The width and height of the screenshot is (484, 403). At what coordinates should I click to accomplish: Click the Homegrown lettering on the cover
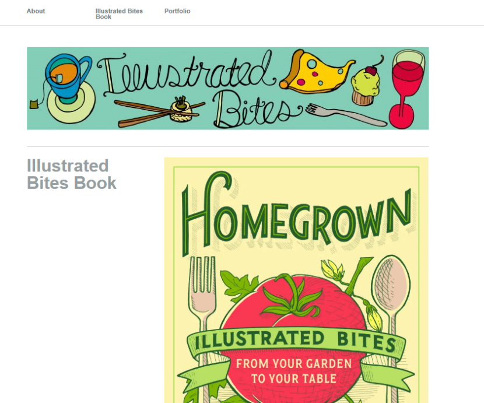point(296,213)
